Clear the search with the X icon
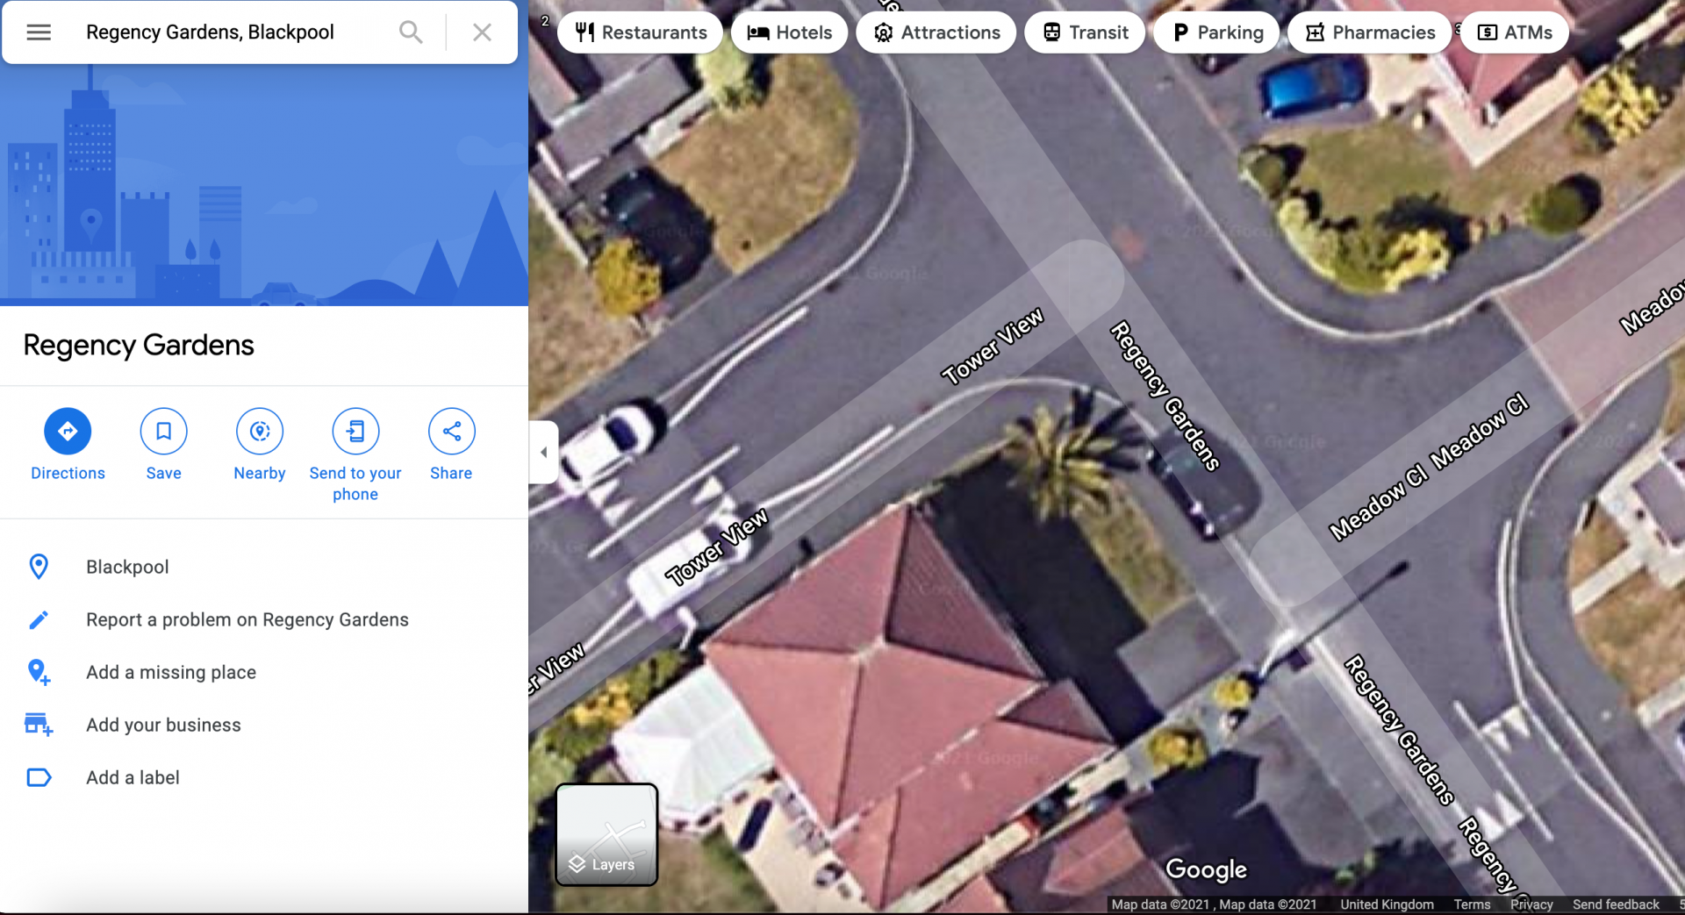This screenshot has height=915, width=1685. pos(482,32)
